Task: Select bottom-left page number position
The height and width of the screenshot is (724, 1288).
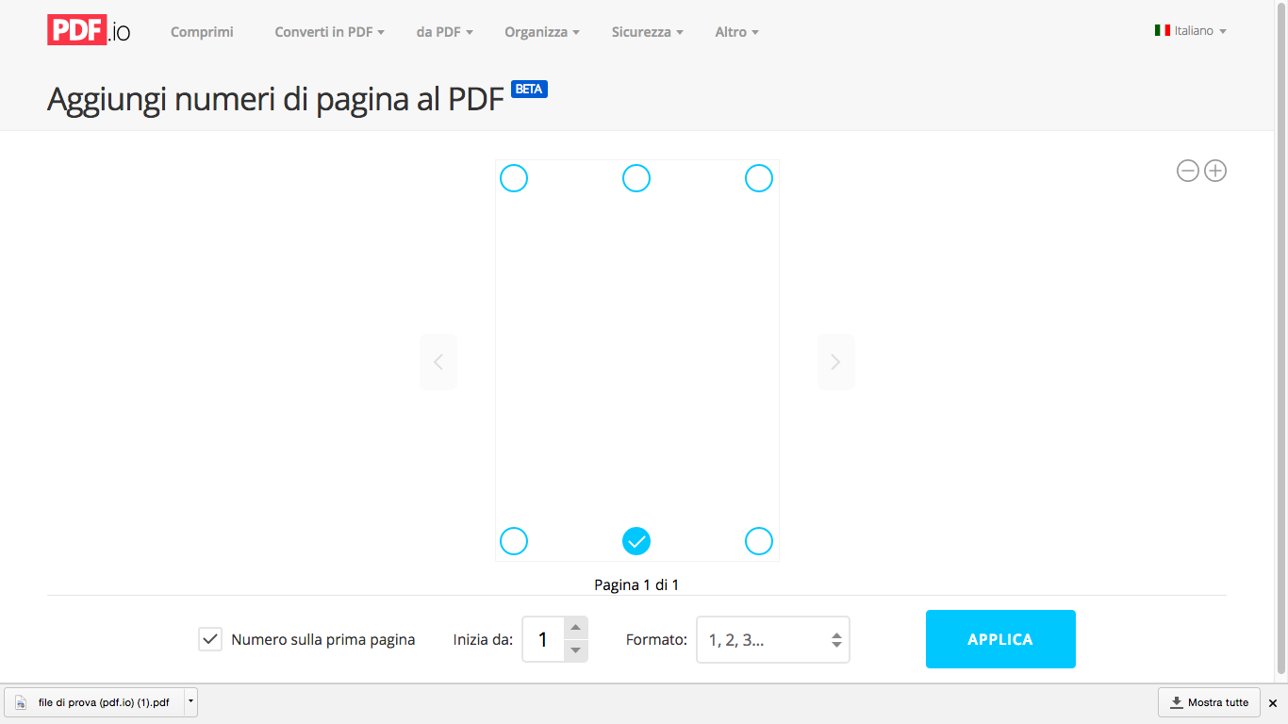Action: tap(514, 541)
